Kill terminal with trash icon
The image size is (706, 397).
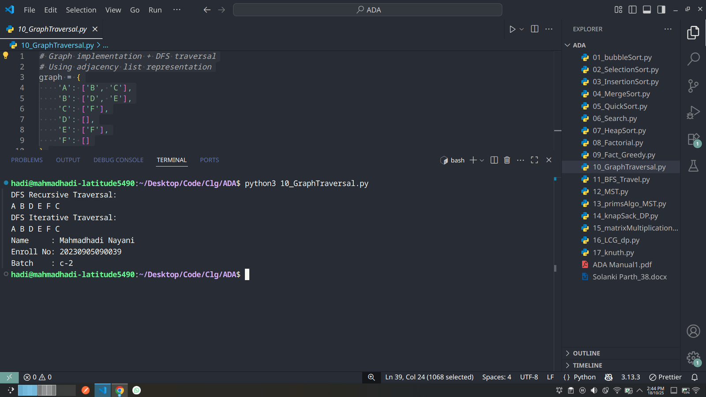[x=507, y=160]
